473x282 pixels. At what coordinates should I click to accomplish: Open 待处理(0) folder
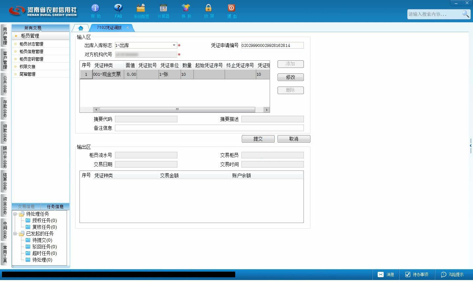(39, 260)
